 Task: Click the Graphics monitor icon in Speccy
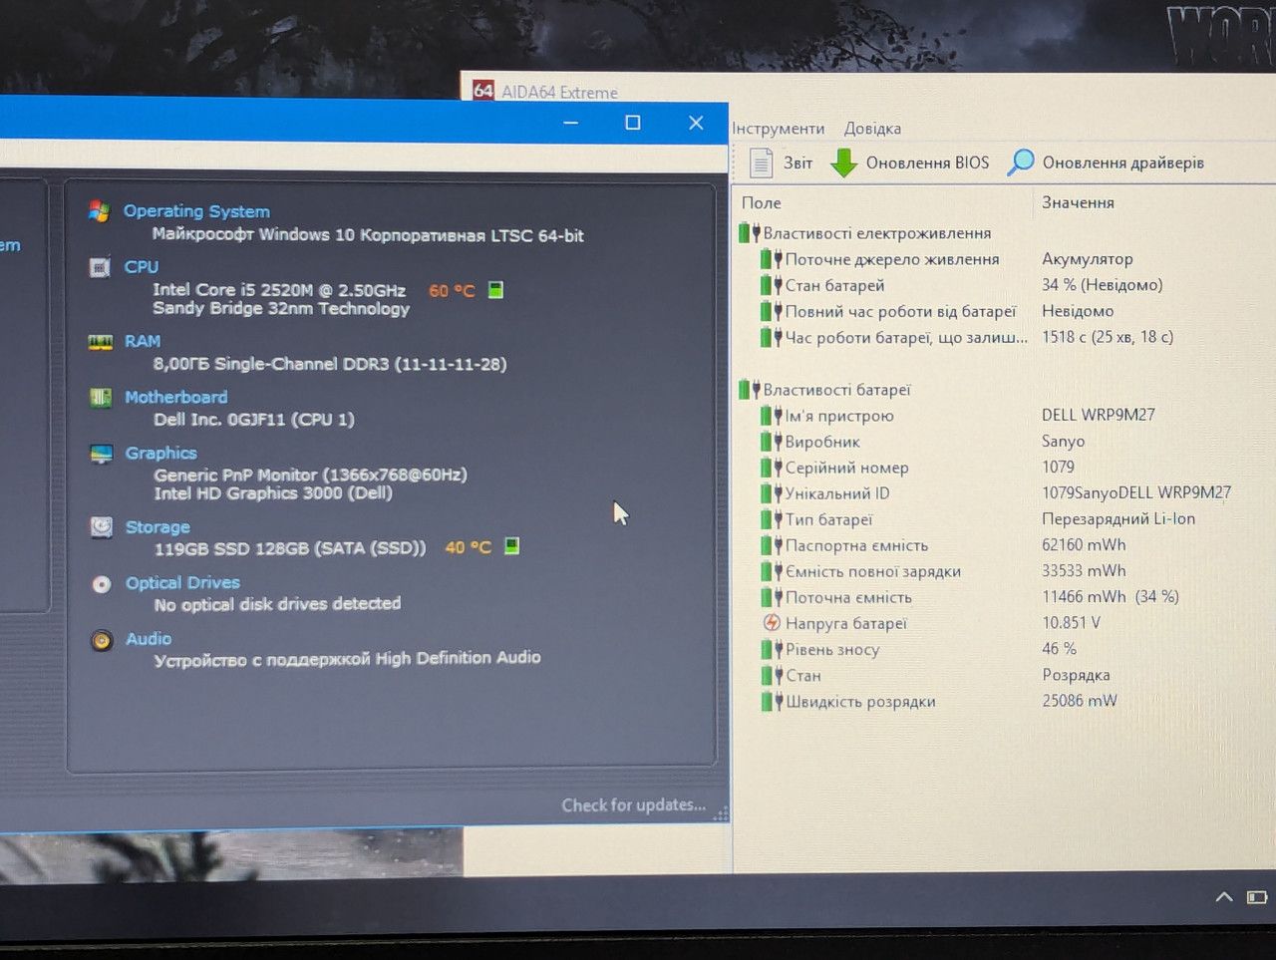tap(102, 454)
